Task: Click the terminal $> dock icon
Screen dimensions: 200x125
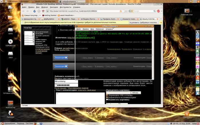Action: [198, 47]
